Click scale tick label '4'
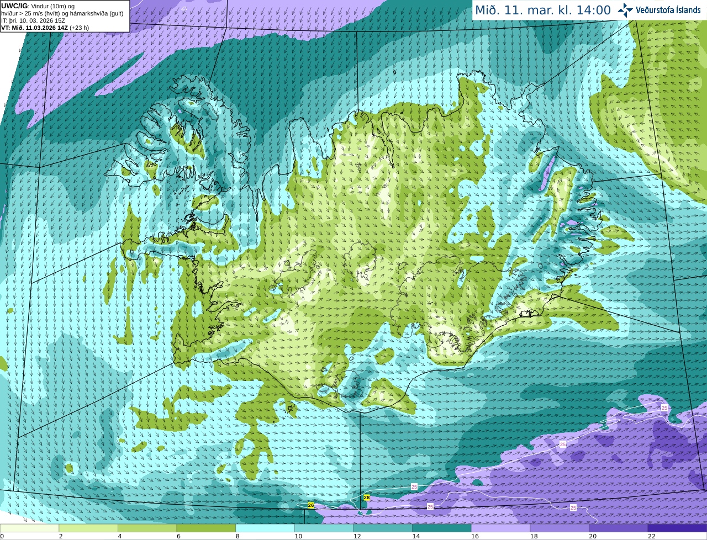Image resolution: width=707 pixels, height=540 pixels. tap(120, 536)
